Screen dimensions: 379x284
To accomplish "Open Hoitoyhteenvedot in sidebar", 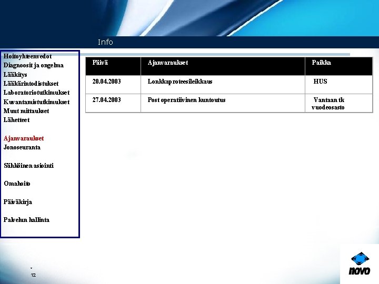I will point(27,56).
